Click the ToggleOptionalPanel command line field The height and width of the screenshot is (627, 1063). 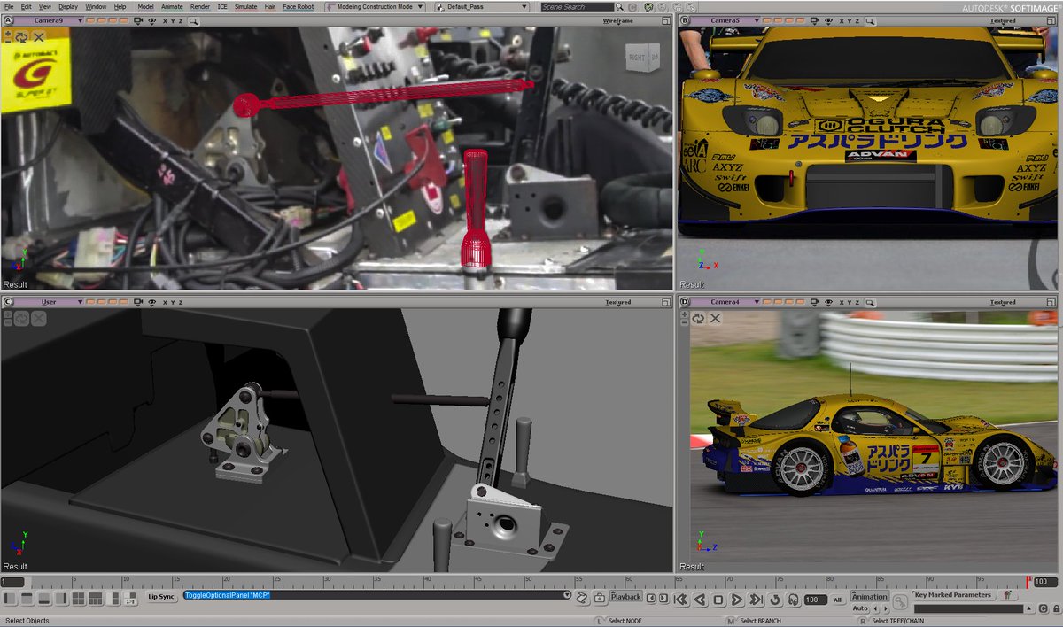click(372, 595)
